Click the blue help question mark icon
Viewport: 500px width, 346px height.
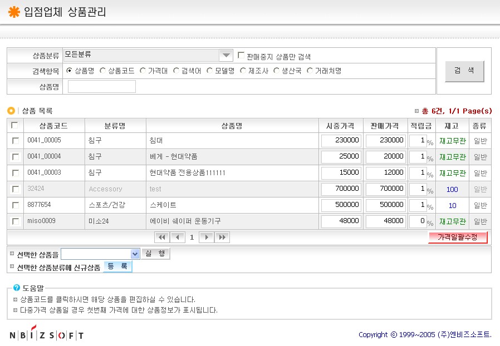17,288
